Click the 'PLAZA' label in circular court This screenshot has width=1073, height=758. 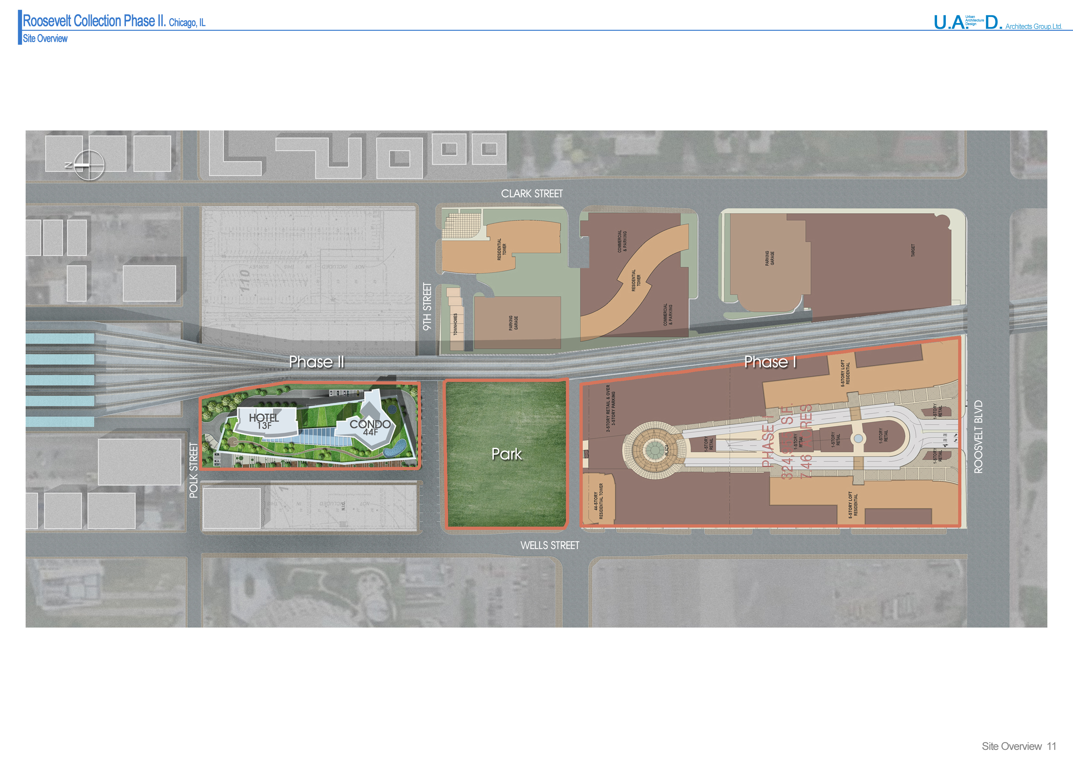tap(666, 449)
